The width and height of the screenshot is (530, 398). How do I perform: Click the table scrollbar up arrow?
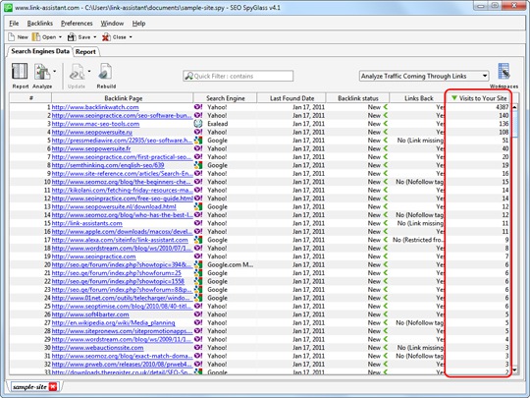point(514,107)
